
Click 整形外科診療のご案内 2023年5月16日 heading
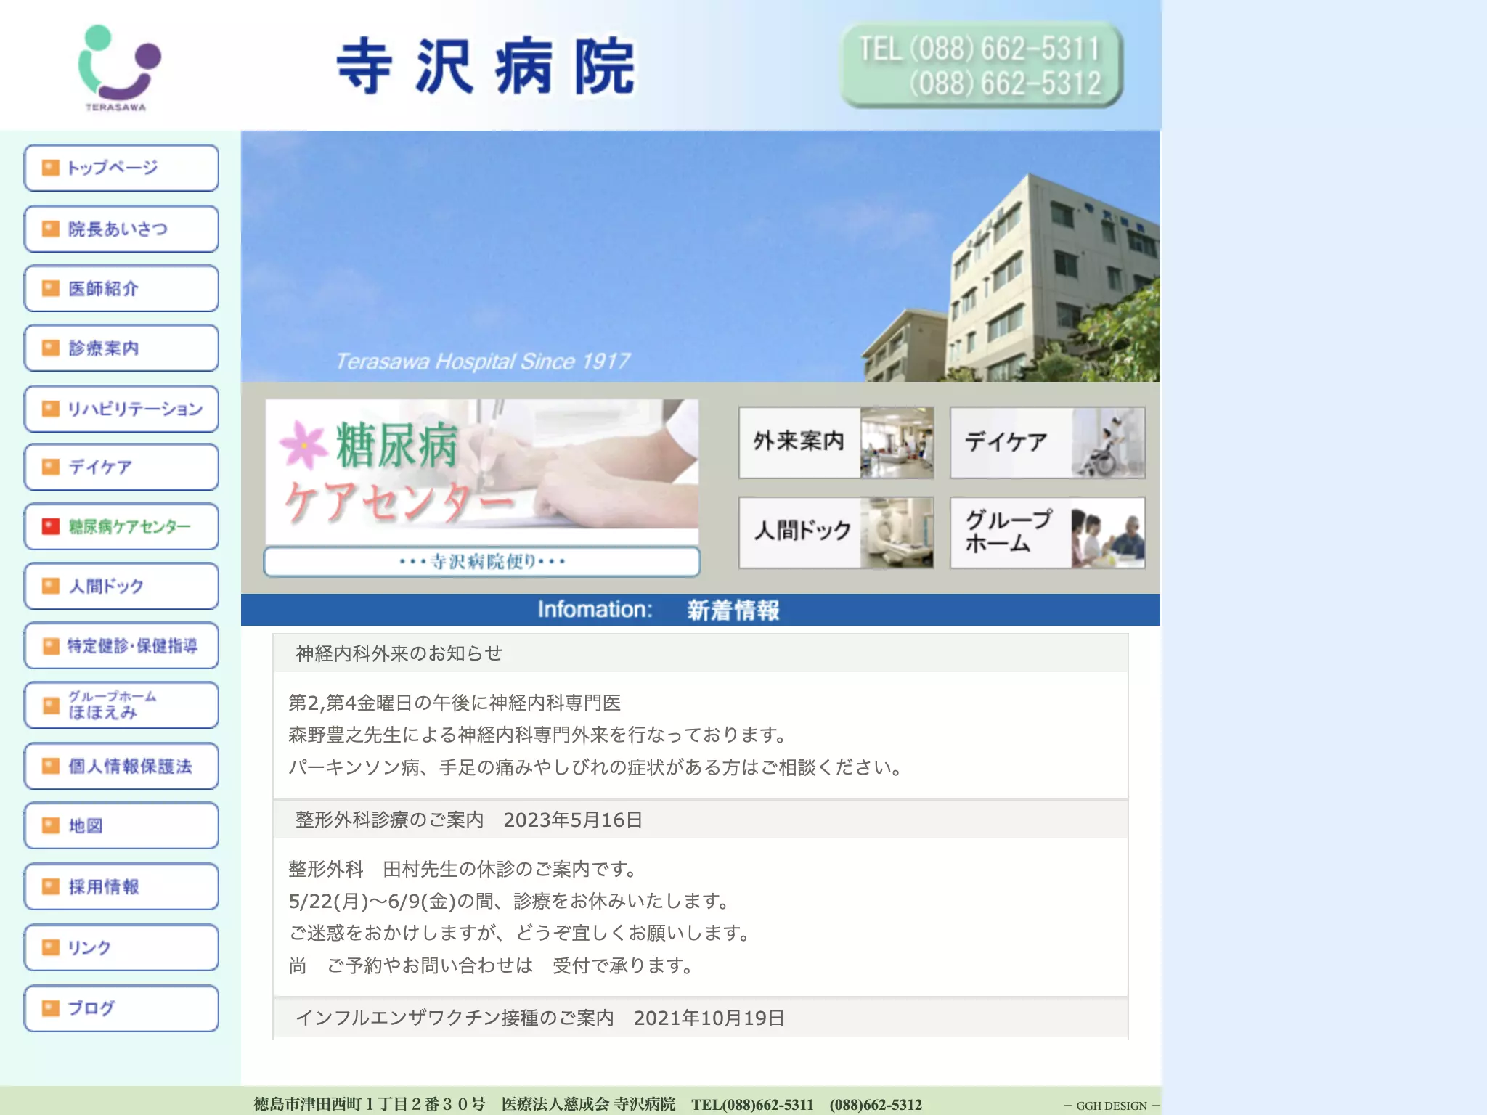pos(469,820)
